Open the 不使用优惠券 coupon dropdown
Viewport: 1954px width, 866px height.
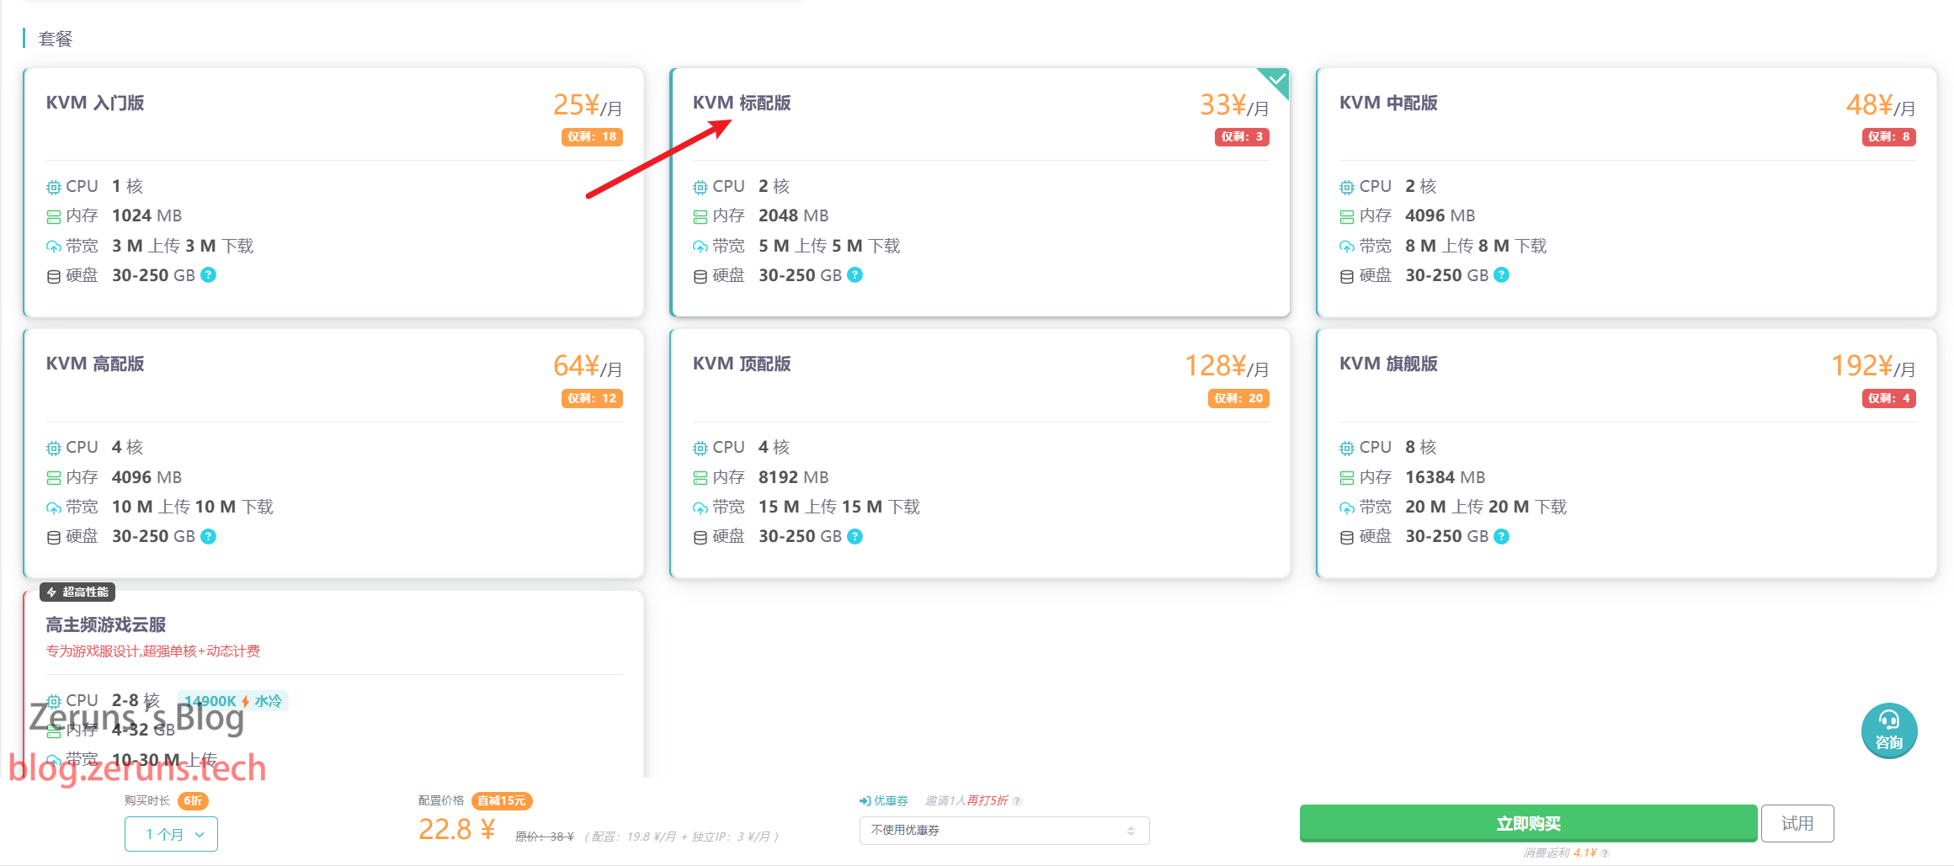click(1004, 831)
